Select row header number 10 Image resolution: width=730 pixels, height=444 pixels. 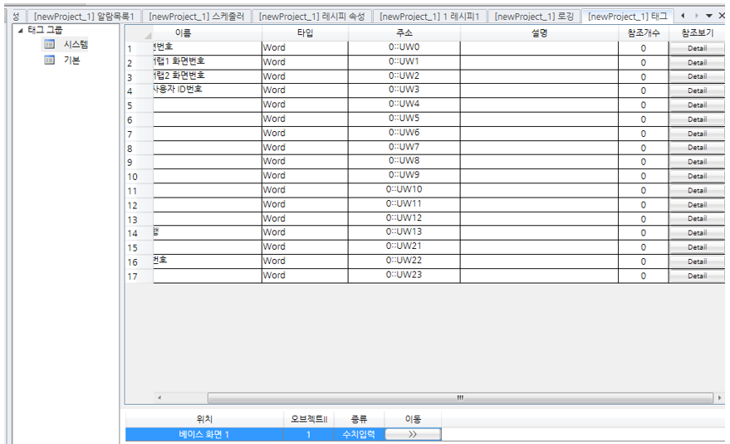pyautogui.click(x=140, y=177)
